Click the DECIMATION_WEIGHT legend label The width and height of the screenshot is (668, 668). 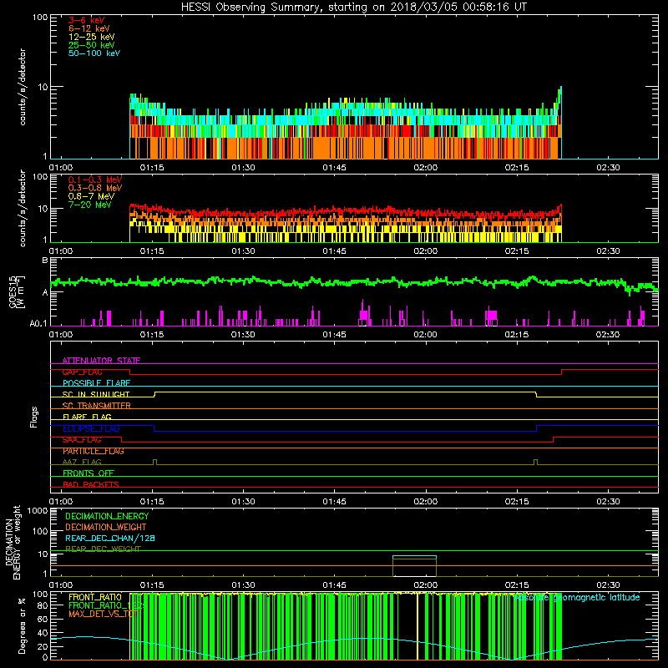[x=106, y=527]
